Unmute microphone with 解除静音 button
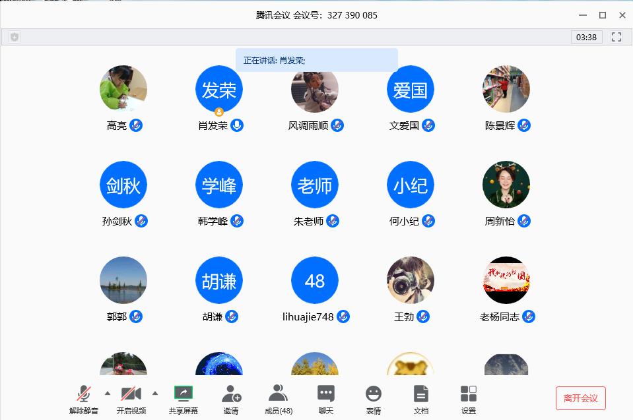The image size is (633, 420). pyautogui.click(x=84, y=394)
